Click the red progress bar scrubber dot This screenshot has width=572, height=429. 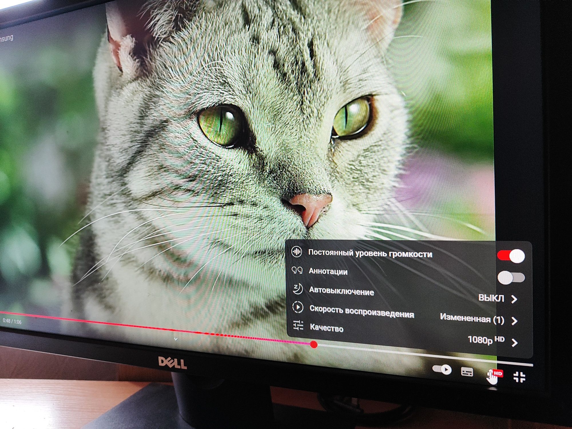pyautogui.click(x=314, y=344)
